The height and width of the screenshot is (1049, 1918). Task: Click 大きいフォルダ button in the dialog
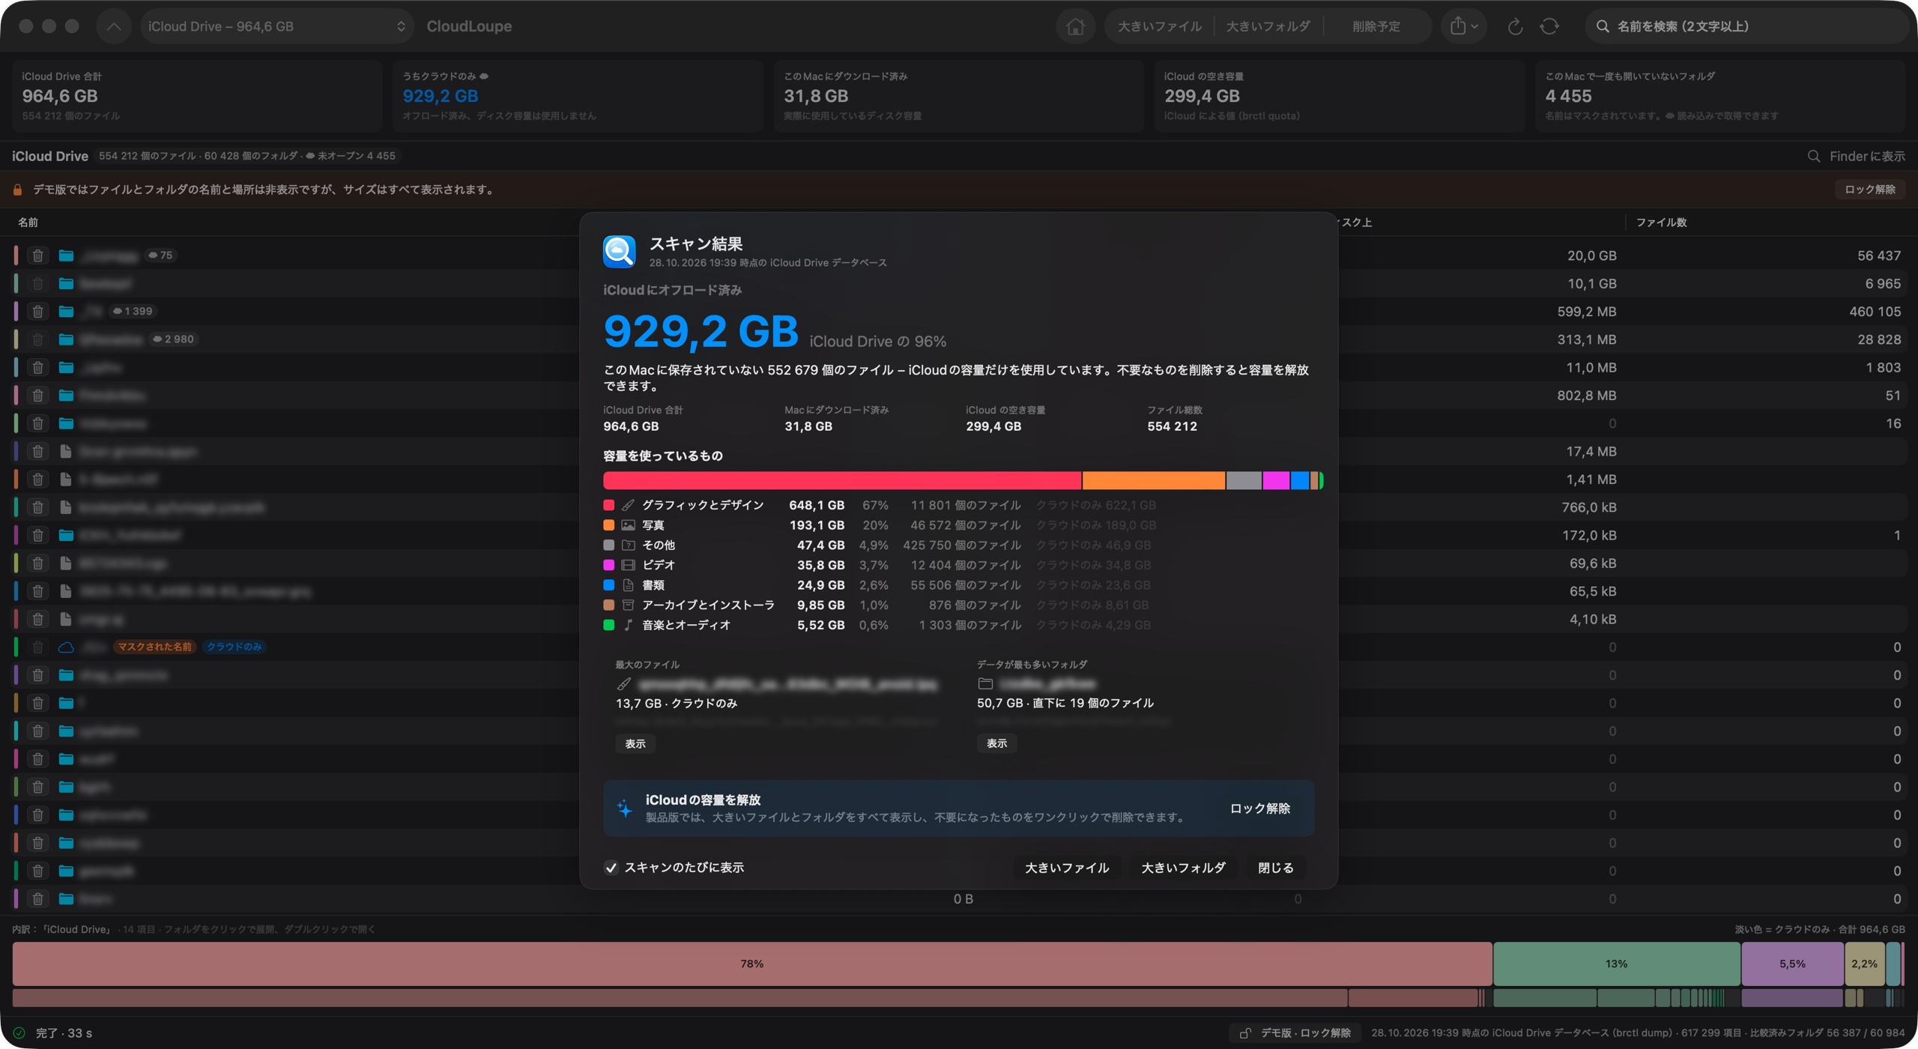point(1183,868)
